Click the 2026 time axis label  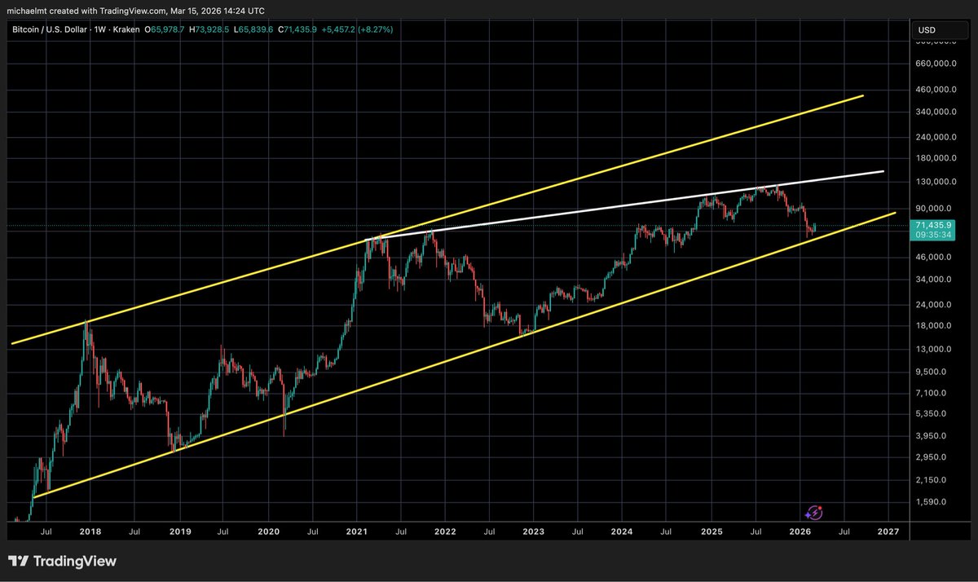[x=800, y=531]
